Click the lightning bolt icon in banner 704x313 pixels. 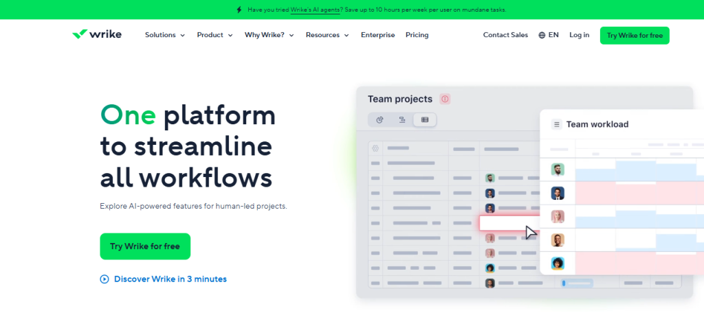(239, 10)
